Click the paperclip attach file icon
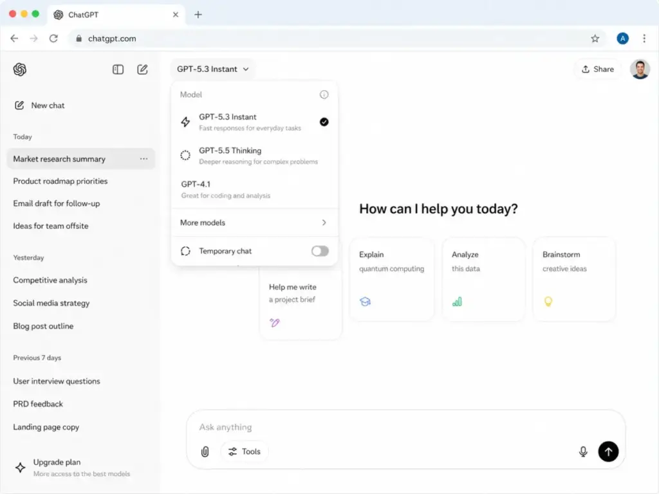The height and width of the screenshot is (494, 659). 205,452
